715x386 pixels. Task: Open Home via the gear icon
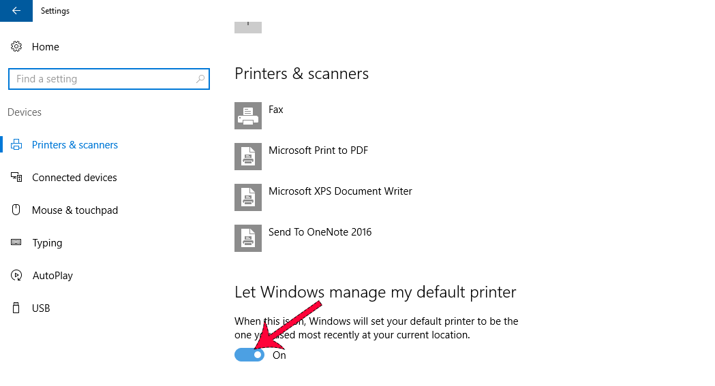coord(16,46)
